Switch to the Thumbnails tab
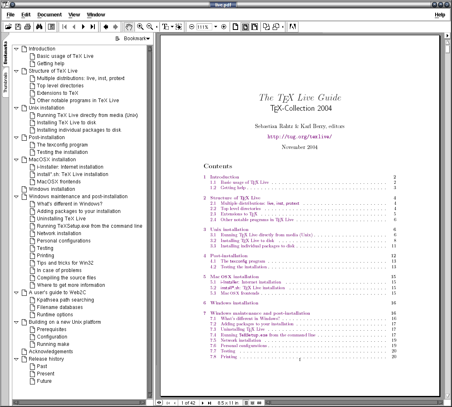The width and height of the screenshot is (452, 407). tap(6, 84)
